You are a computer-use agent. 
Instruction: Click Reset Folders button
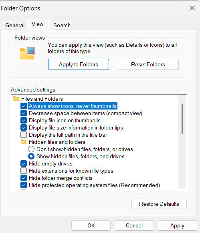pos(148,64)
